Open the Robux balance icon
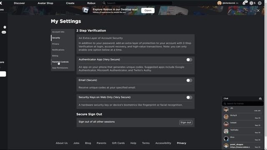267x150 pixels. coord(251,3)
